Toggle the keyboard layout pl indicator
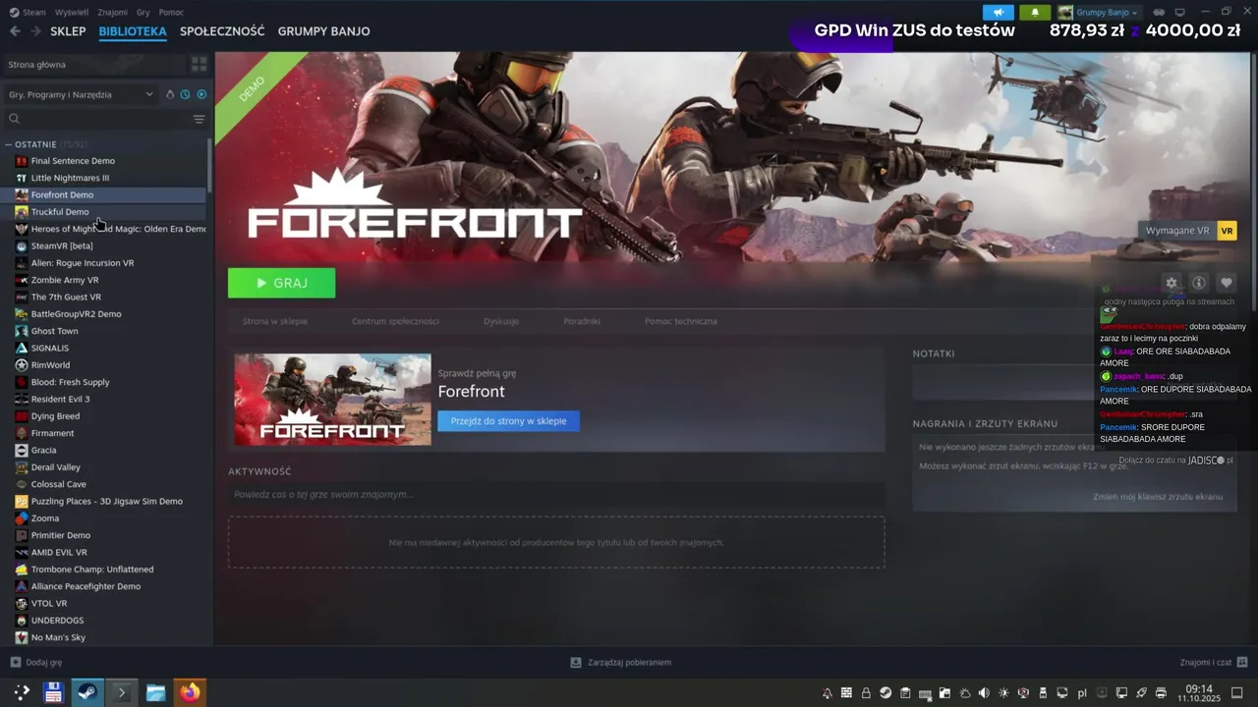This screenshot has width=1258, height=707. (1082, 693)
